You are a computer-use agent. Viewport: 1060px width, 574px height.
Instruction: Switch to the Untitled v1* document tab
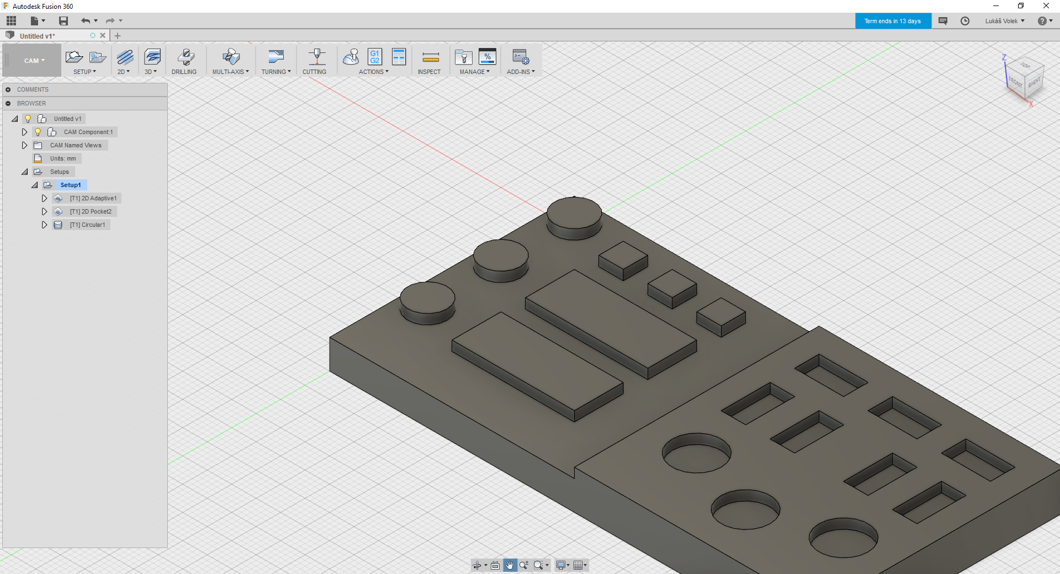tap(38, 36)
